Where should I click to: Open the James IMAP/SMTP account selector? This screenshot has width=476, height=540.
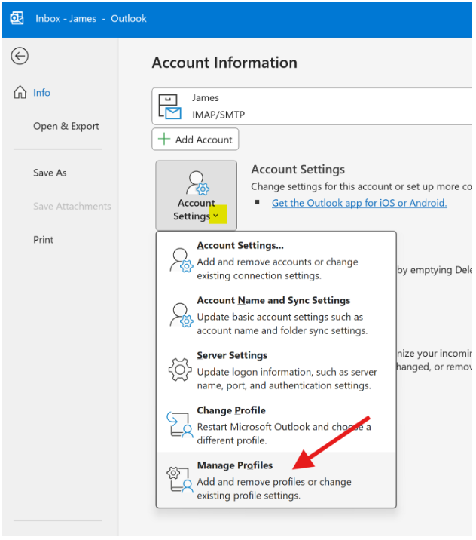[x=312, y=106]
